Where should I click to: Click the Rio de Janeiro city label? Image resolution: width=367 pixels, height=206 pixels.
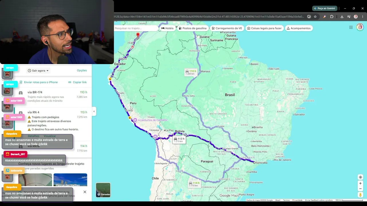coord(282,160)
